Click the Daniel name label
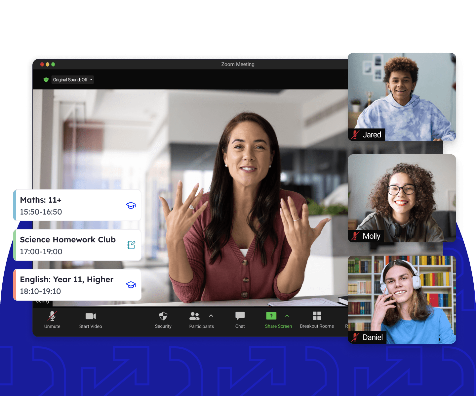Image resolution: width=476 pixels, height=396 pixels. click(x=373, y=337)
